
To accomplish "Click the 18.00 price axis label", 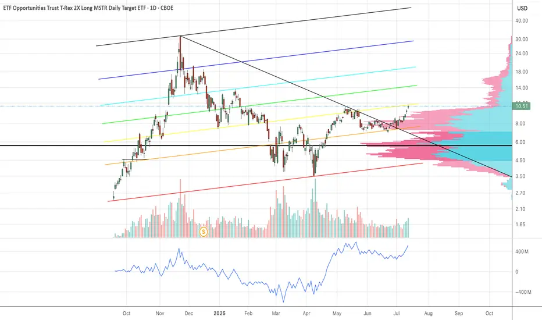I will tap(522, 72).
